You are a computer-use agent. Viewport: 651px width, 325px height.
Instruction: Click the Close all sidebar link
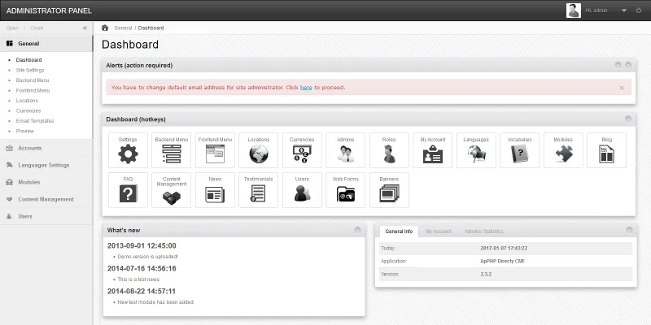[x=37, y=28]
